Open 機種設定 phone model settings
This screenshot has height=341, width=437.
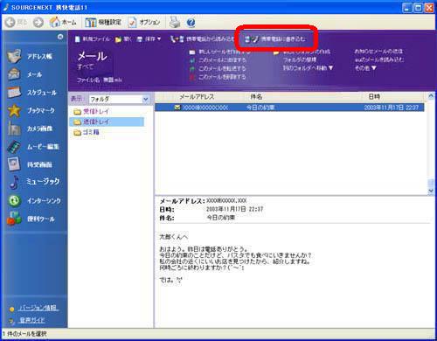coord(103,22)
